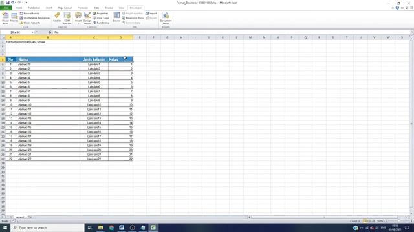Switch to the Home tab
Image resolution: width=414 pixels, height=232 pixels.
(19, 8)
